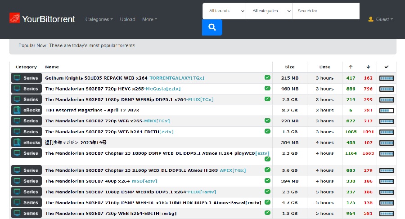Click the 8.2 GB size cell
The height and width of the screenshot is (219, 405).
click(x=290, y=110)
